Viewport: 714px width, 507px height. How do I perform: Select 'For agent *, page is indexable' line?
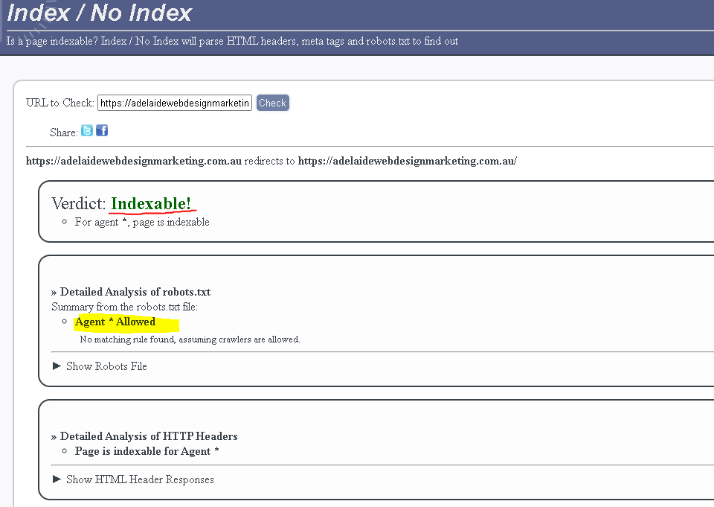[x=142, y=222]
